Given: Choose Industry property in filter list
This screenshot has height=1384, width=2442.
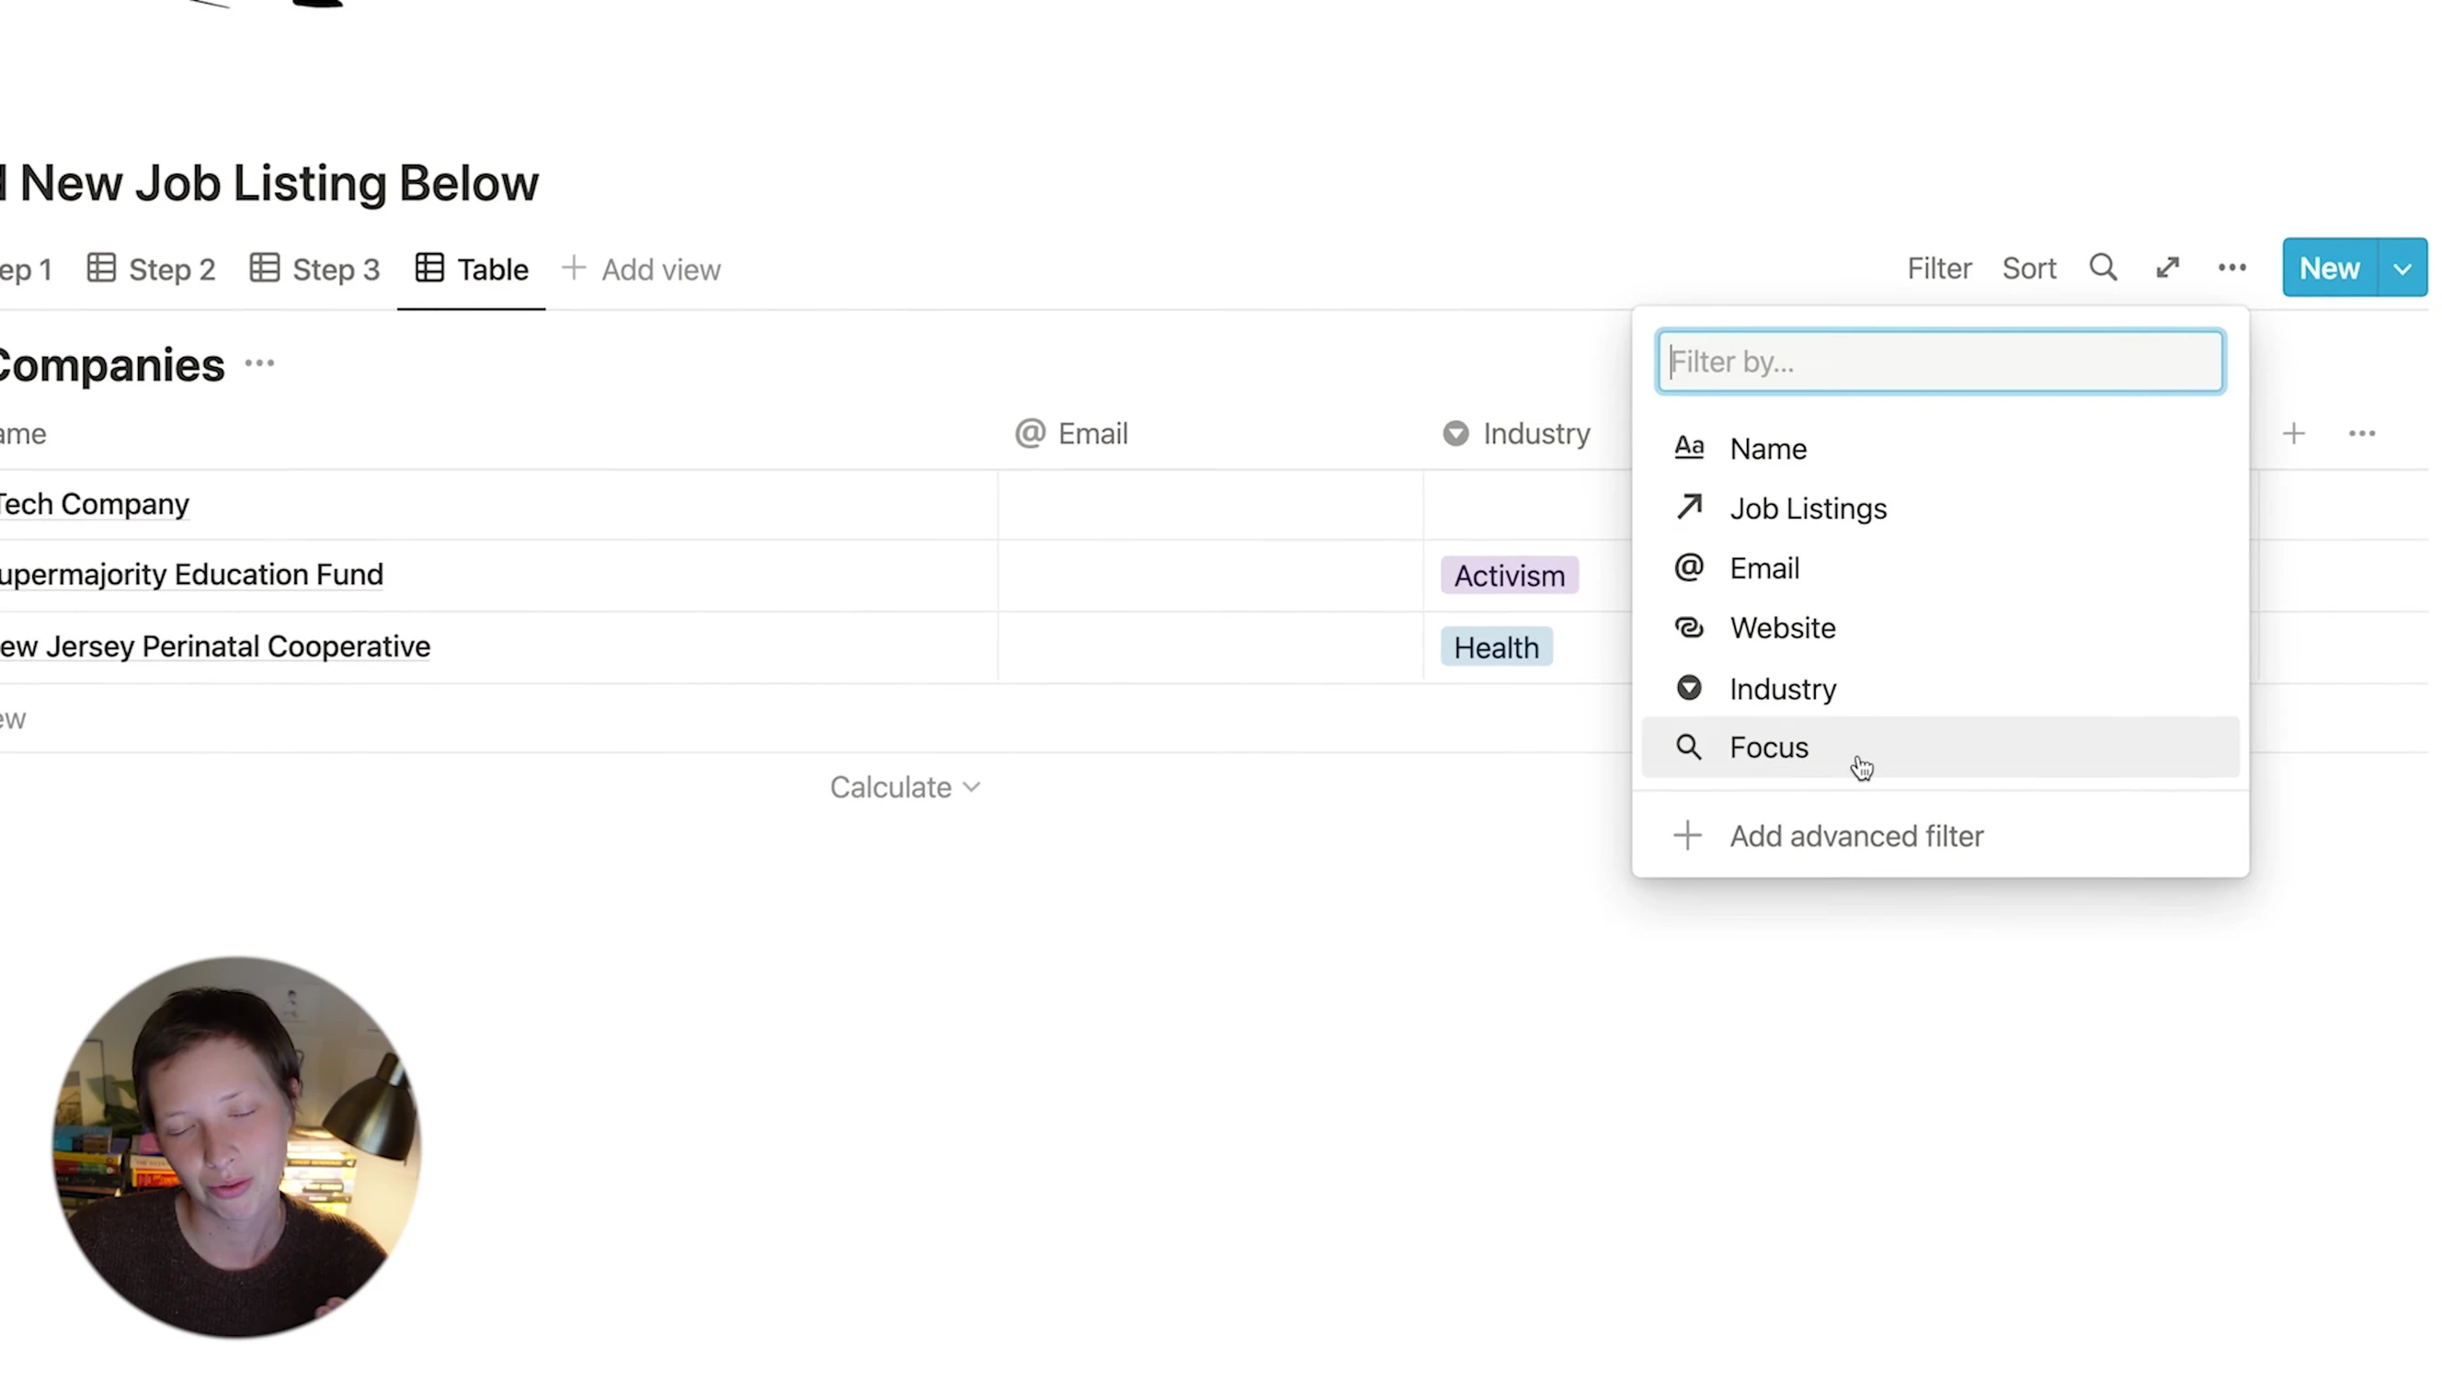Looking at the screenshot, I should [1940, 688].
